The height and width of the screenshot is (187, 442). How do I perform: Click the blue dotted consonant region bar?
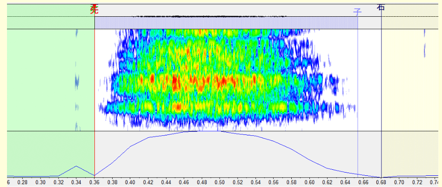point(226,23)
